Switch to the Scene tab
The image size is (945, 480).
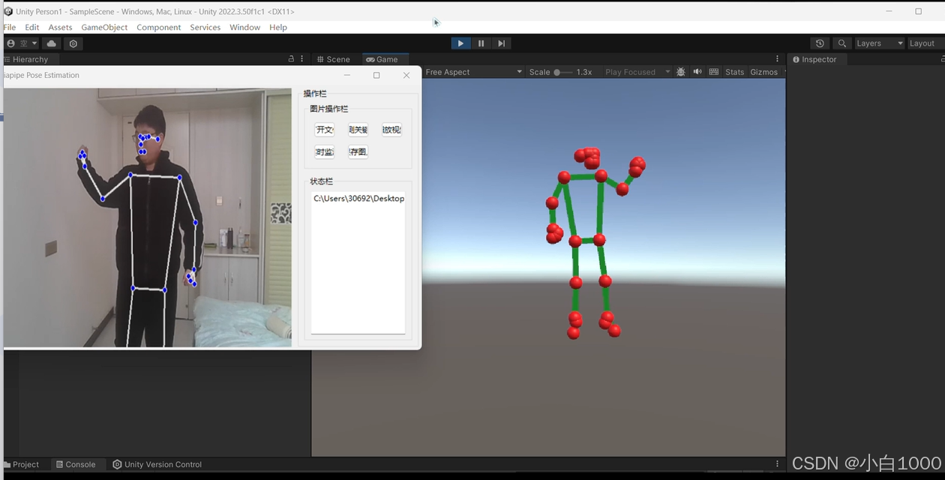click(x=334, y=58)
